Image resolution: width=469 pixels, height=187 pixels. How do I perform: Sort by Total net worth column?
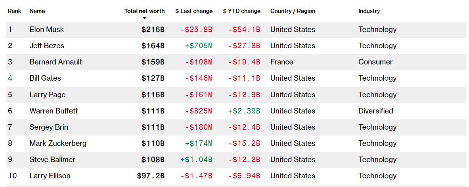pos(144,11)
